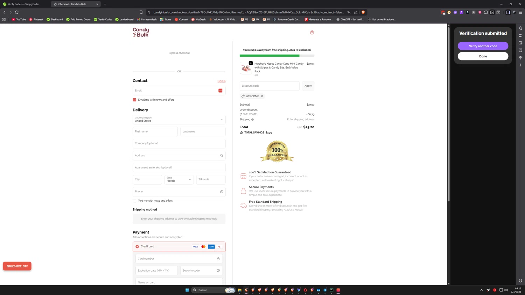This screenshot has height=295, width=525.
Task: Open the State dropdown showing Florida
Action: pyautogui.click(x=179, y=180)
